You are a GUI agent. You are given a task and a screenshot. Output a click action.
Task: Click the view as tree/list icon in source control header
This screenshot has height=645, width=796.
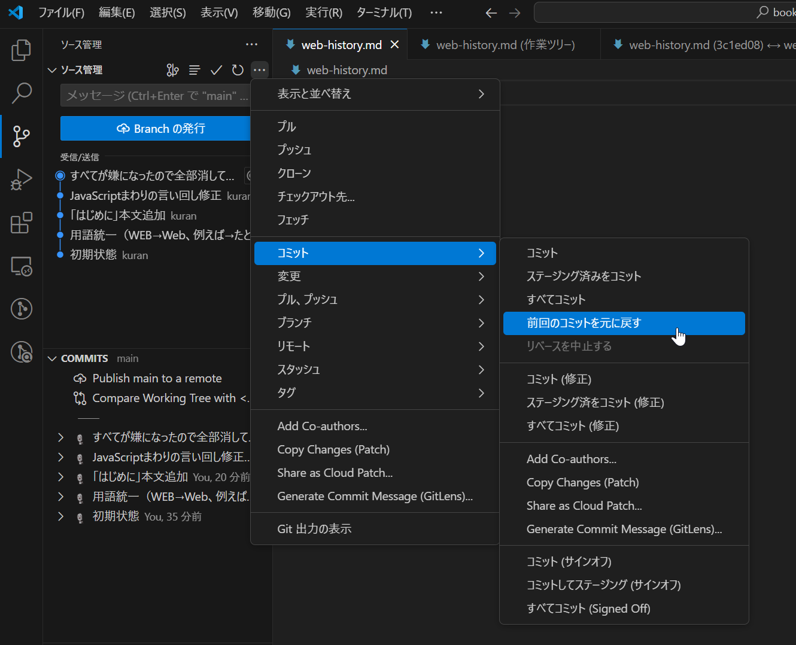coord(195,71)
